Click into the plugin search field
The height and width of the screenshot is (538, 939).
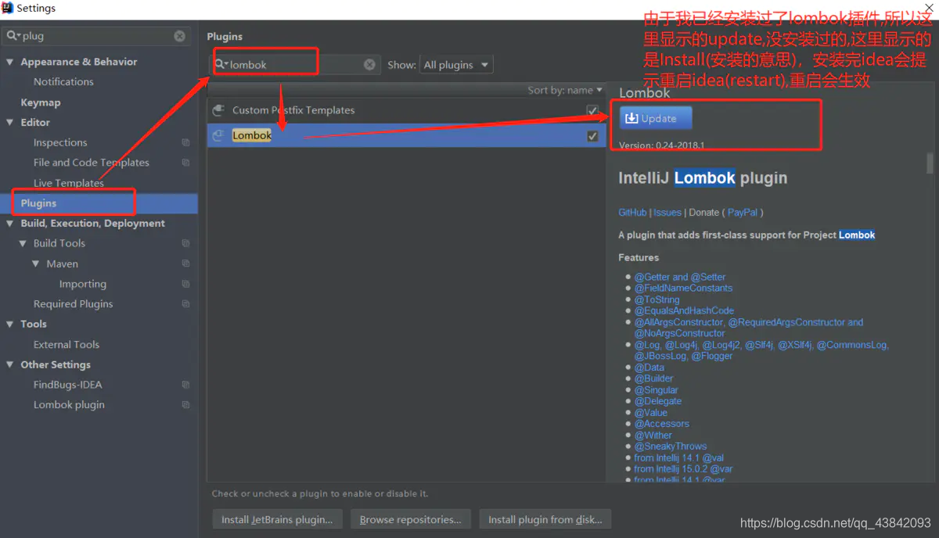297,65
